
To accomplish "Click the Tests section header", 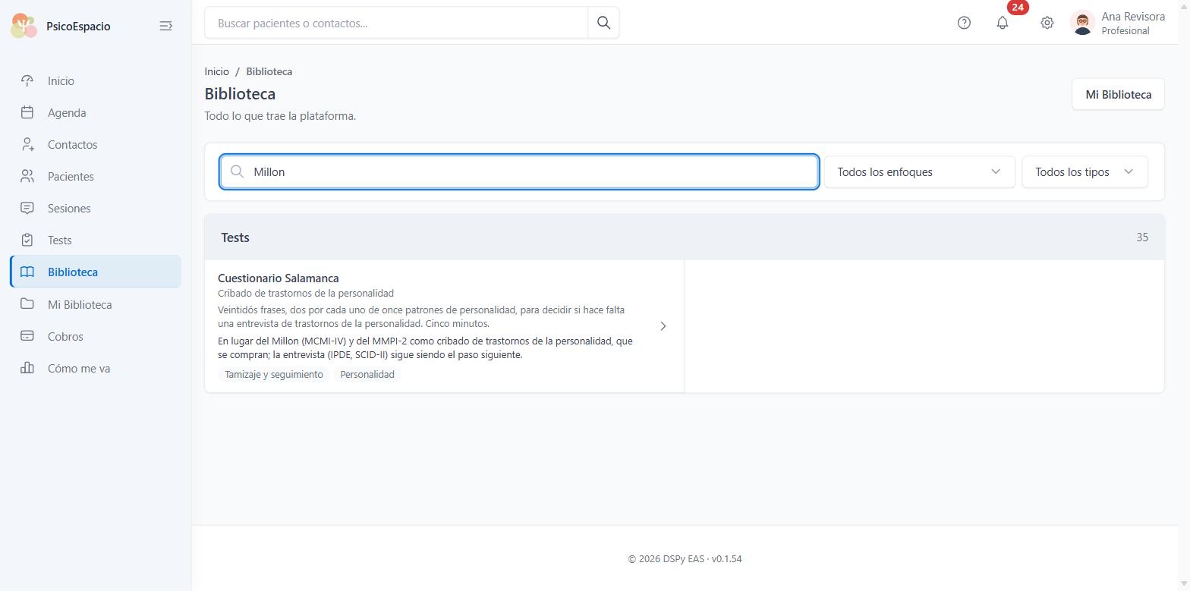I will point(684,237).
